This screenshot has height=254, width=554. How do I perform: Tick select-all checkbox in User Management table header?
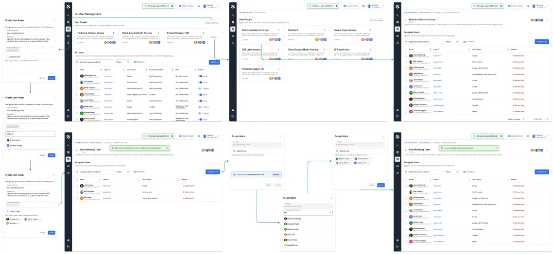(77, 70)
